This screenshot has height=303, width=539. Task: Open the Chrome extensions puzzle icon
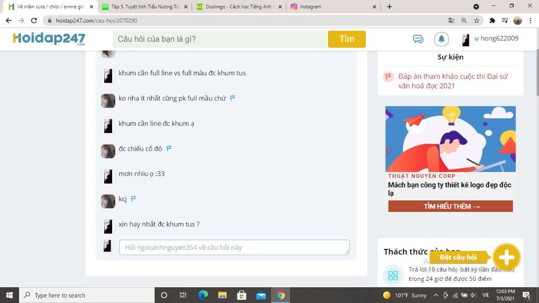[492, 21]
